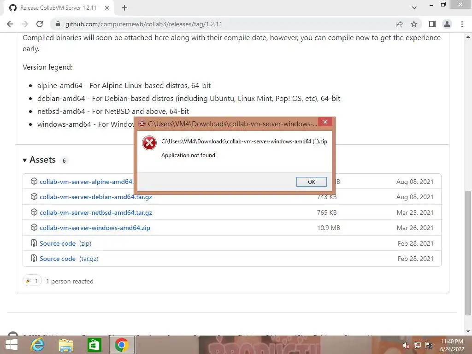
Task: Share this page icon in address bar
Action: (x=399, y=24)
